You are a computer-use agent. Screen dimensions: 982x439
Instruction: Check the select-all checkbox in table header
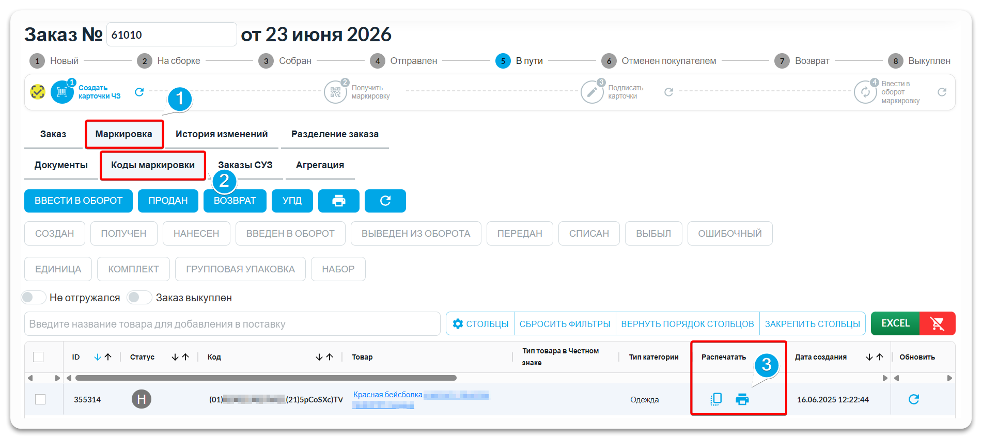click(38, 357)
